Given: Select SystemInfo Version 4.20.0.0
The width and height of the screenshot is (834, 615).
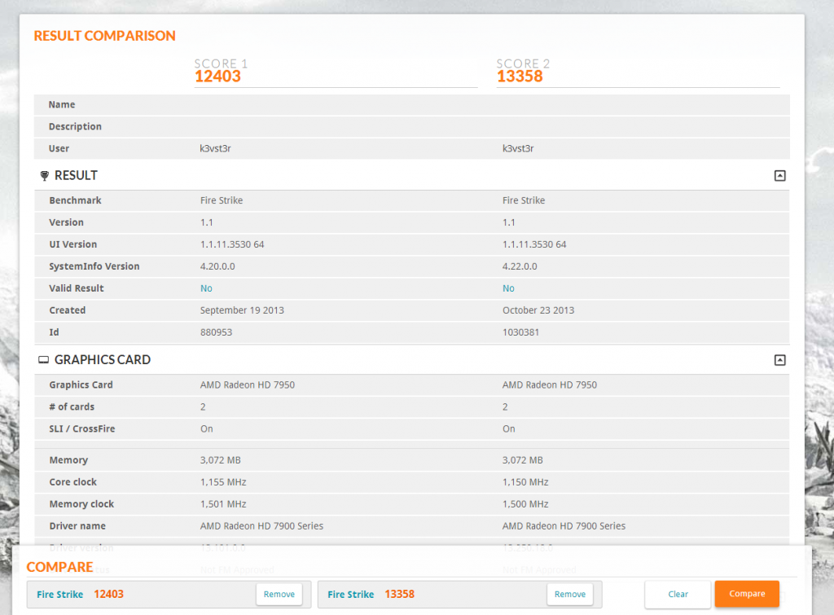Looking at the screenshot, I should pyautogui.click(x=217, y=266).
